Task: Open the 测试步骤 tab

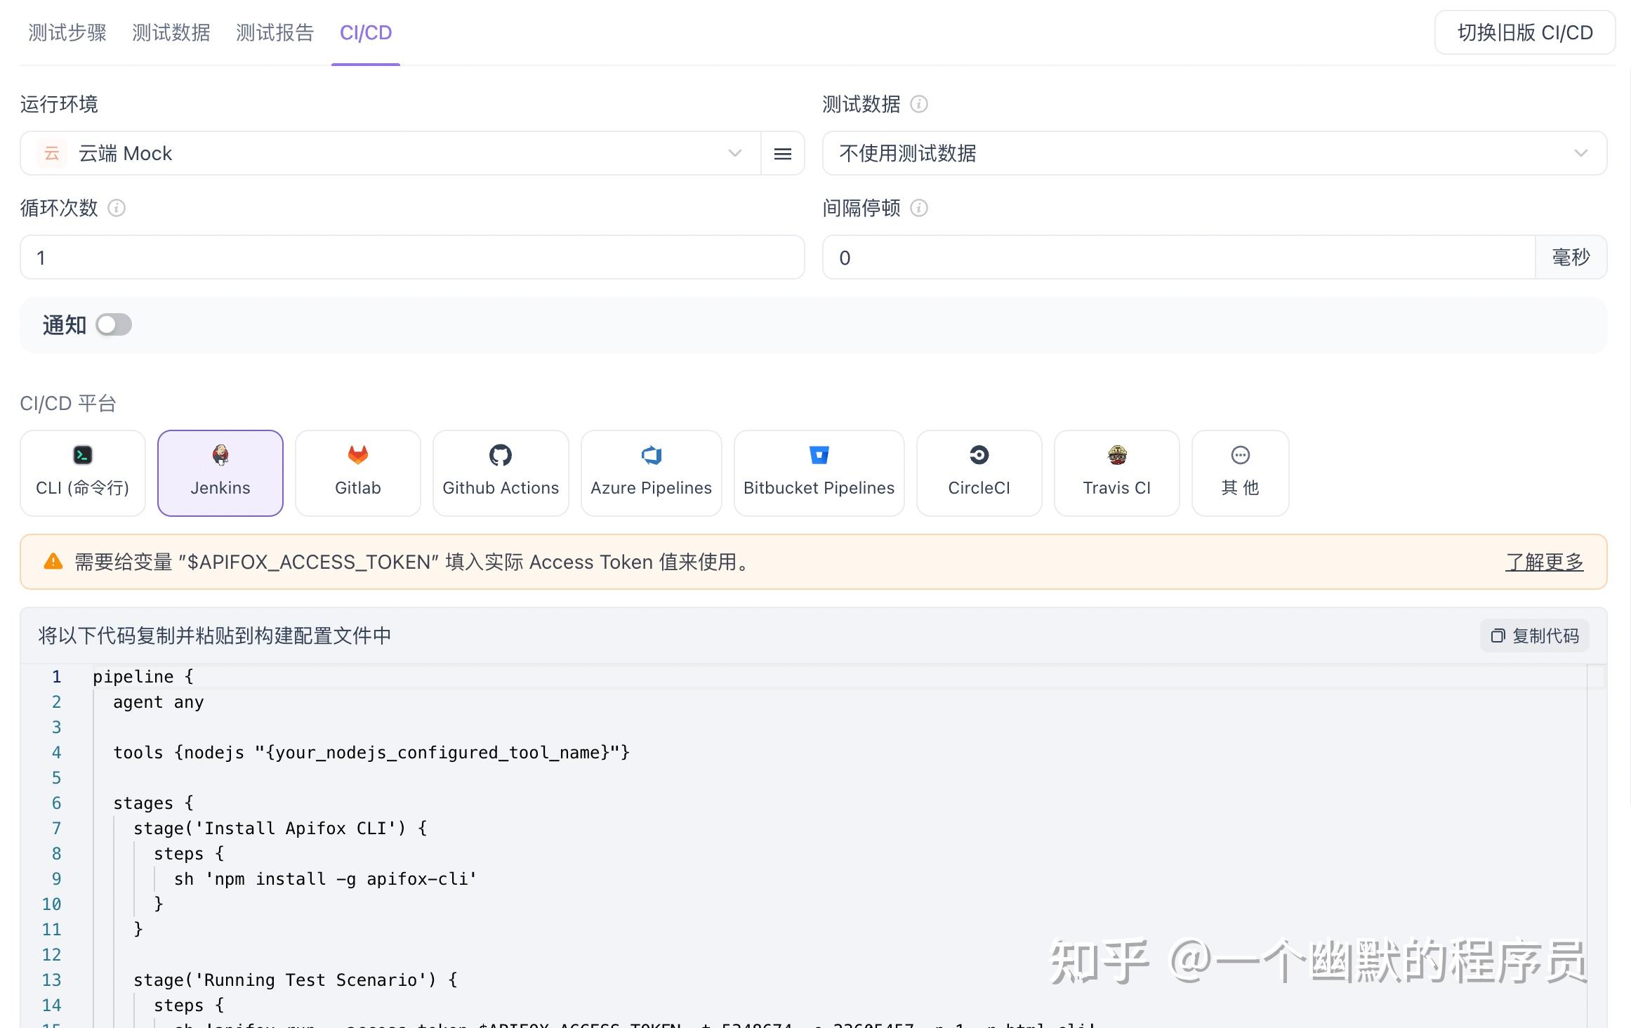Action: [66, 32]
